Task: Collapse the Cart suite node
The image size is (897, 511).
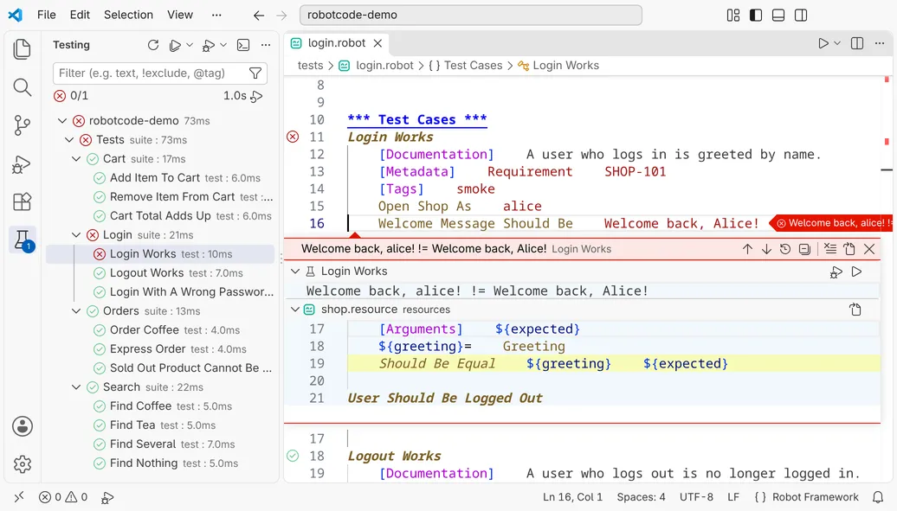Action: [76, 159]
